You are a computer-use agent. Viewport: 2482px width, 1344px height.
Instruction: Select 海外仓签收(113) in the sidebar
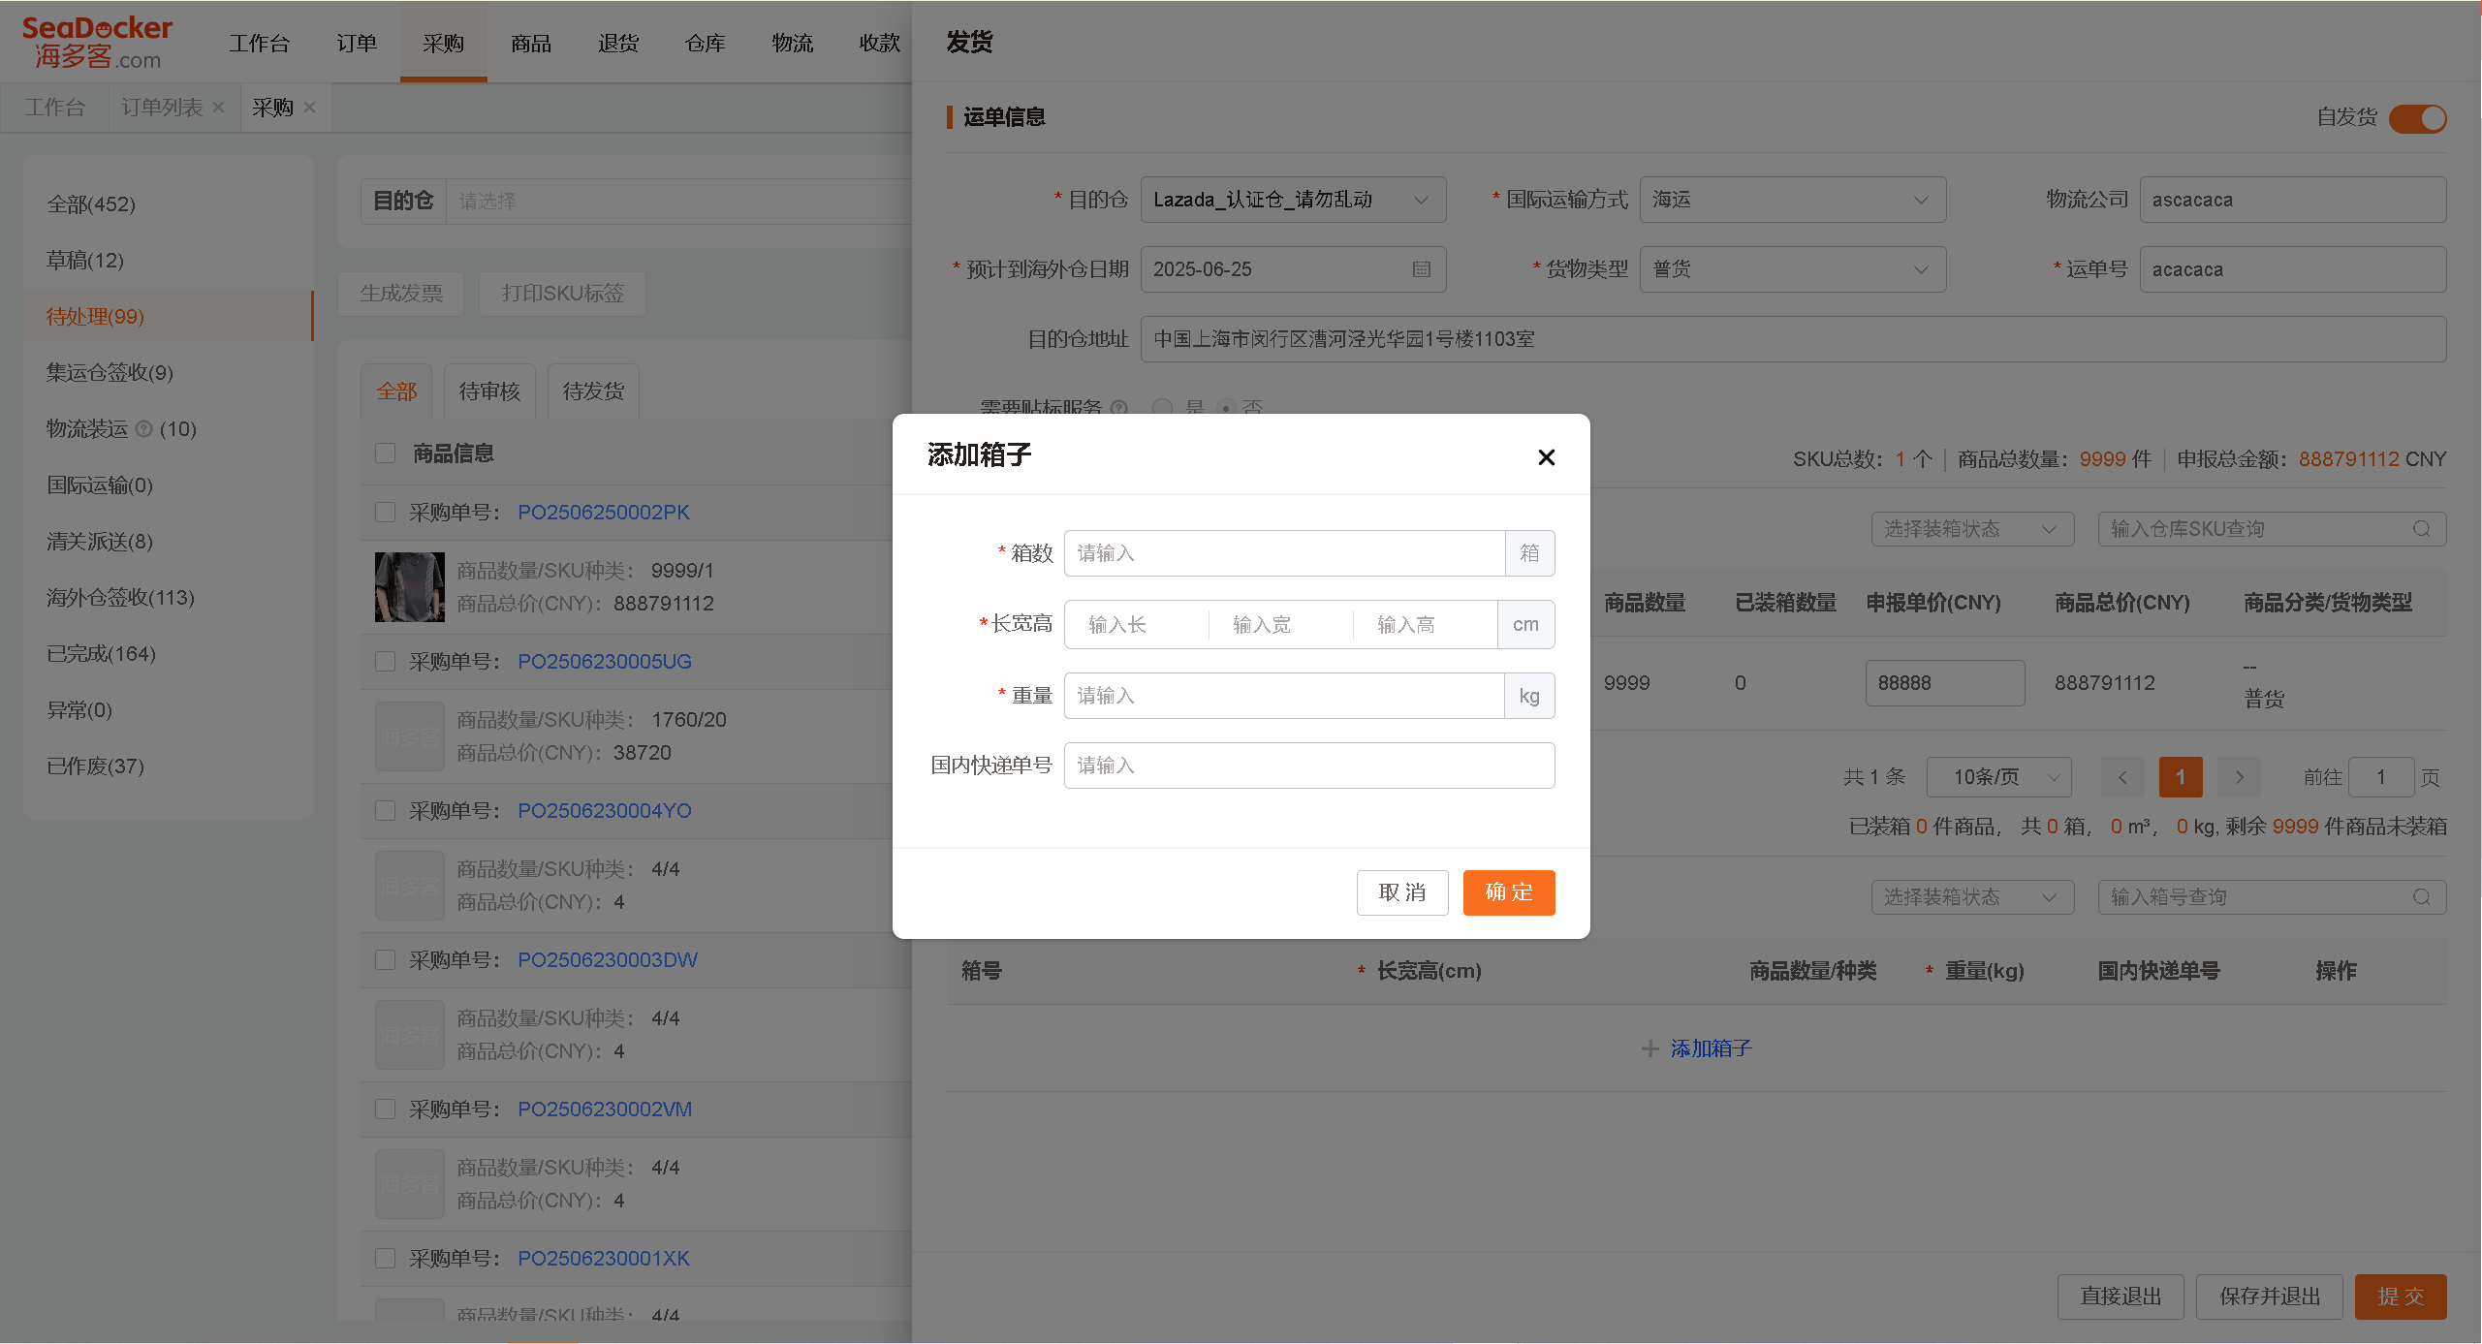point(168,597)
